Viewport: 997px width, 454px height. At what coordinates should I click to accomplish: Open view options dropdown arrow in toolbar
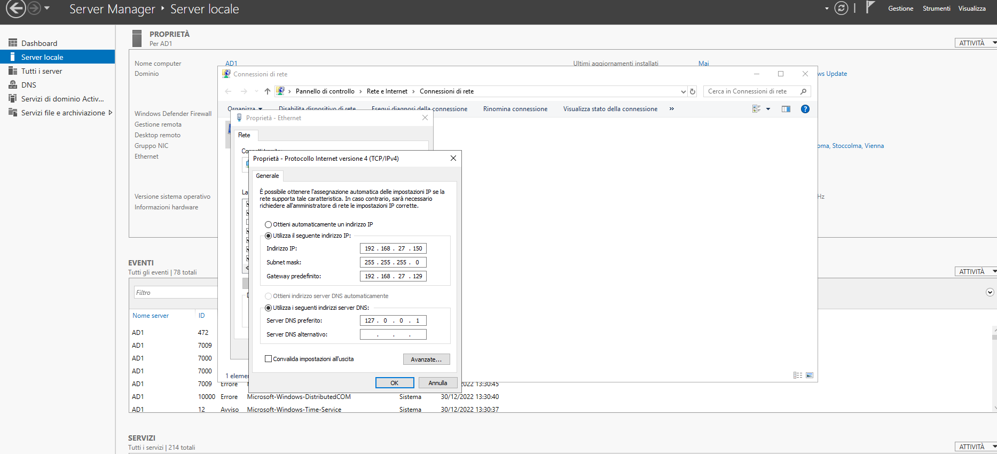click(768, 109)
